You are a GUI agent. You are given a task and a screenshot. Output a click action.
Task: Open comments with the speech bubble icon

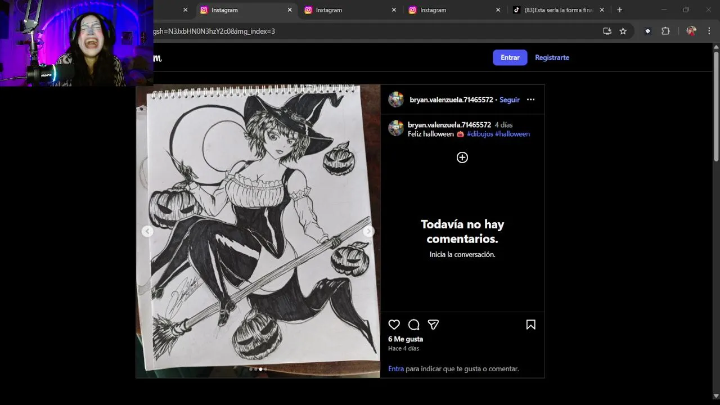(414, 325)
